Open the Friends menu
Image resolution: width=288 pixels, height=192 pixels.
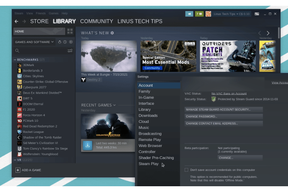point(41,13)
